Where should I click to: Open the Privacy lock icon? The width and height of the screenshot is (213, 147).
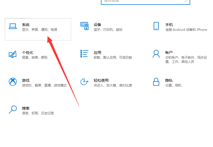click(156, 82)
